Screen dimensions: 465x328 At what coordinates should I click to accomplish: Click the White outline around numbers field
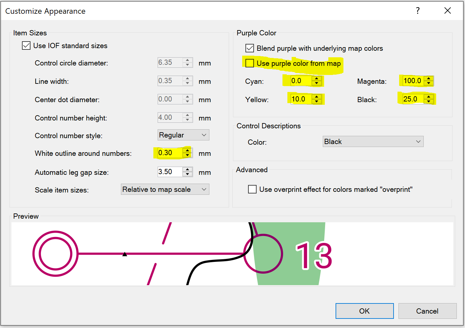[x=170, y=153]
